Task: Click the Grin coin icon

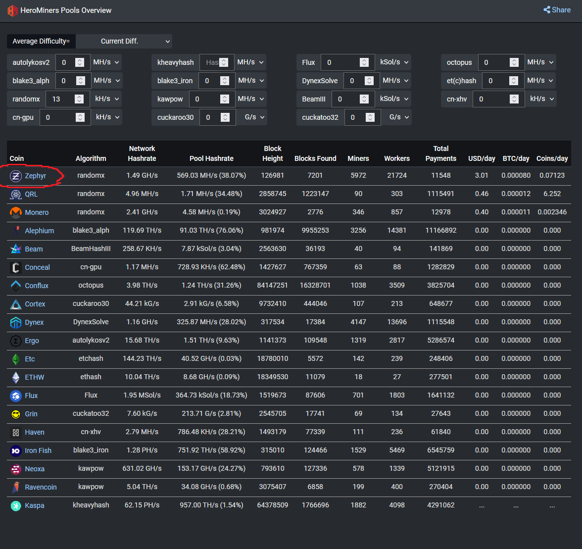Action: point(16,414)
